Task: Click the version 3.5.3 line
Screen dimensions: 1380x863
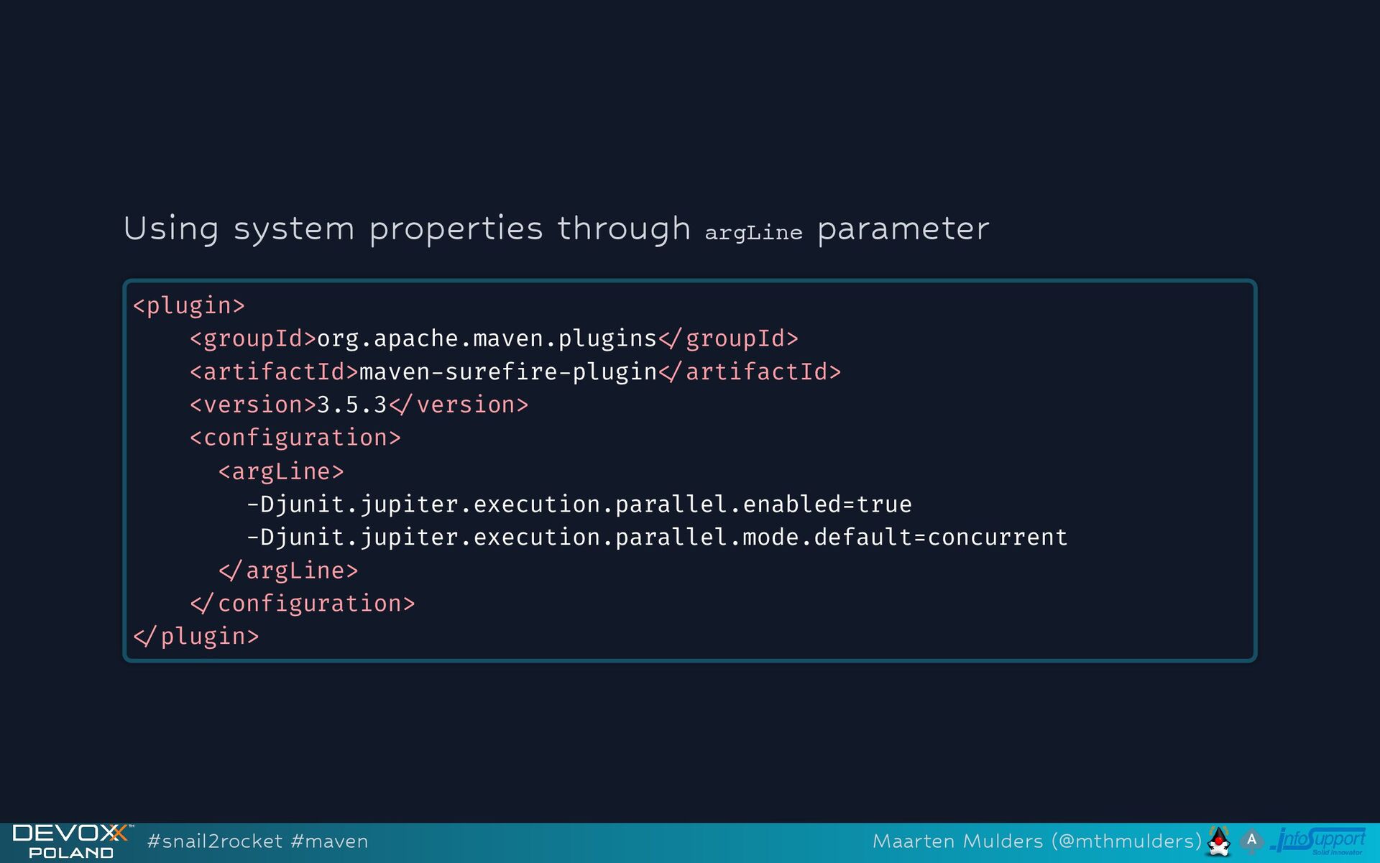Action: pyautogui.click(x=359, y=405)
